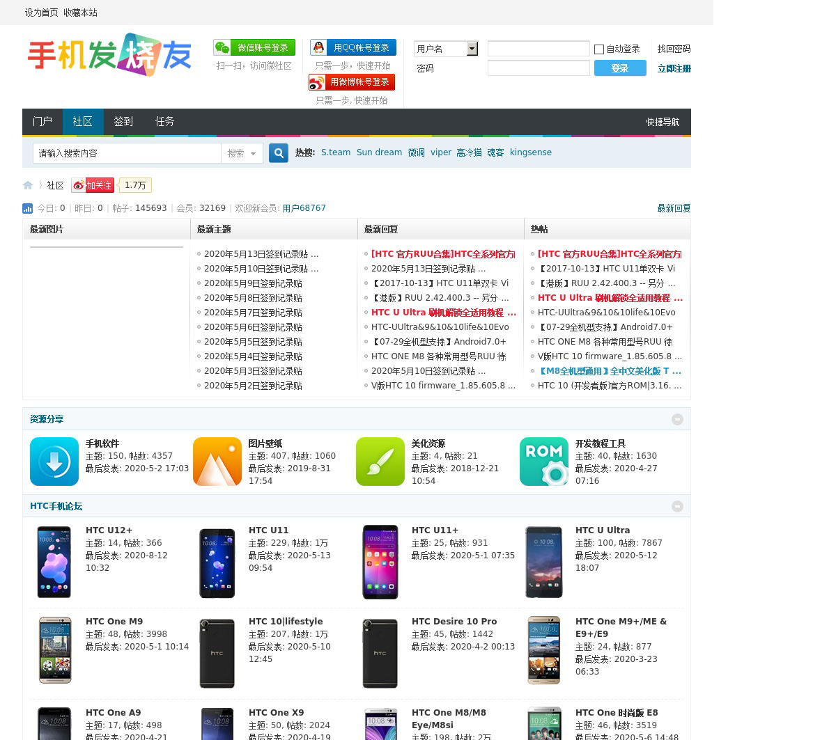The image size is (836, 740).
Task: Open the 用户名 login type dropdown
Action: click(x=472, y=49)
